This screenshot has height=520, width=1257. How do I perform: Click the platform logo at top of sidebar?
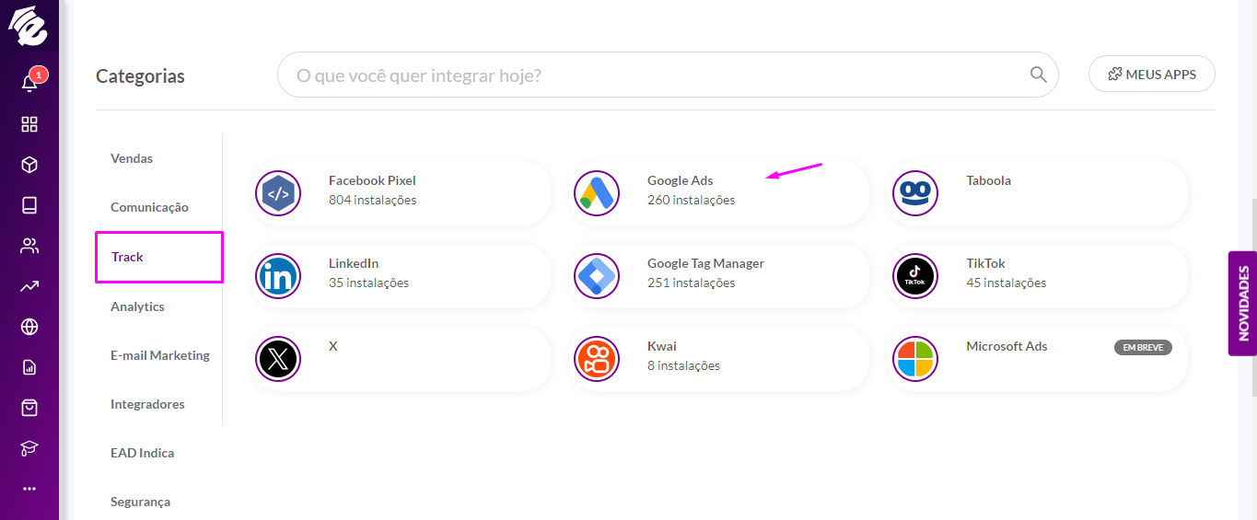[28, 26]
